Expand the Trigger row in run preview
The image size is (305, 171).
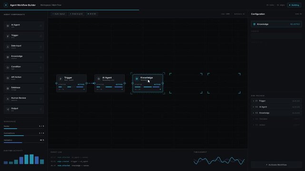click(x=276, y=101)
